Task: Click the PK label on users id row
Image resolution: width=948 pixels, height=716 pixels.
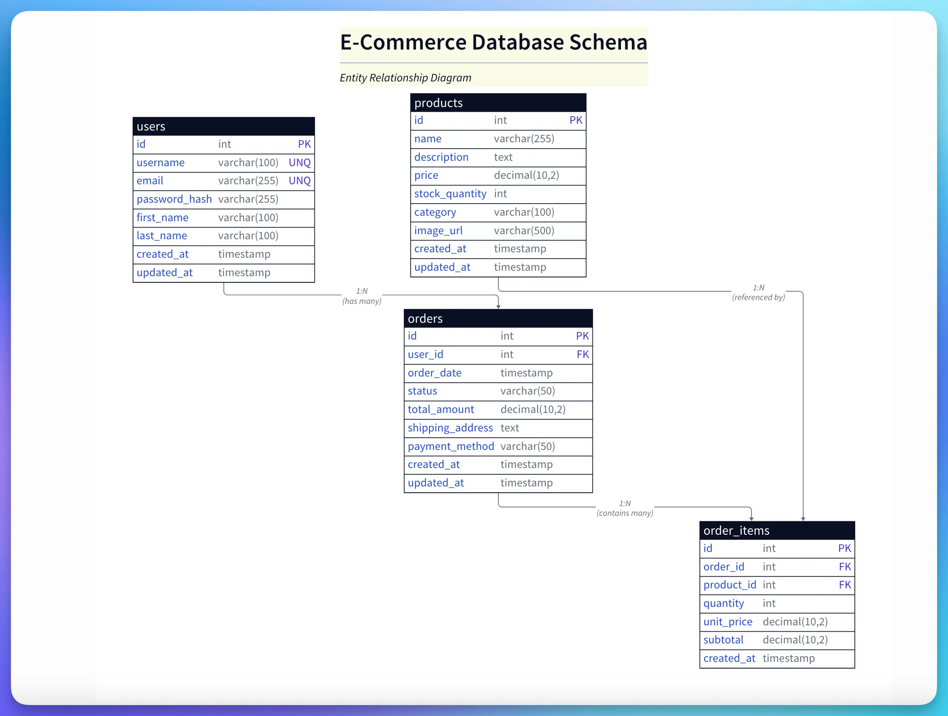Action: pyautogui.click(x=304, y=144)
